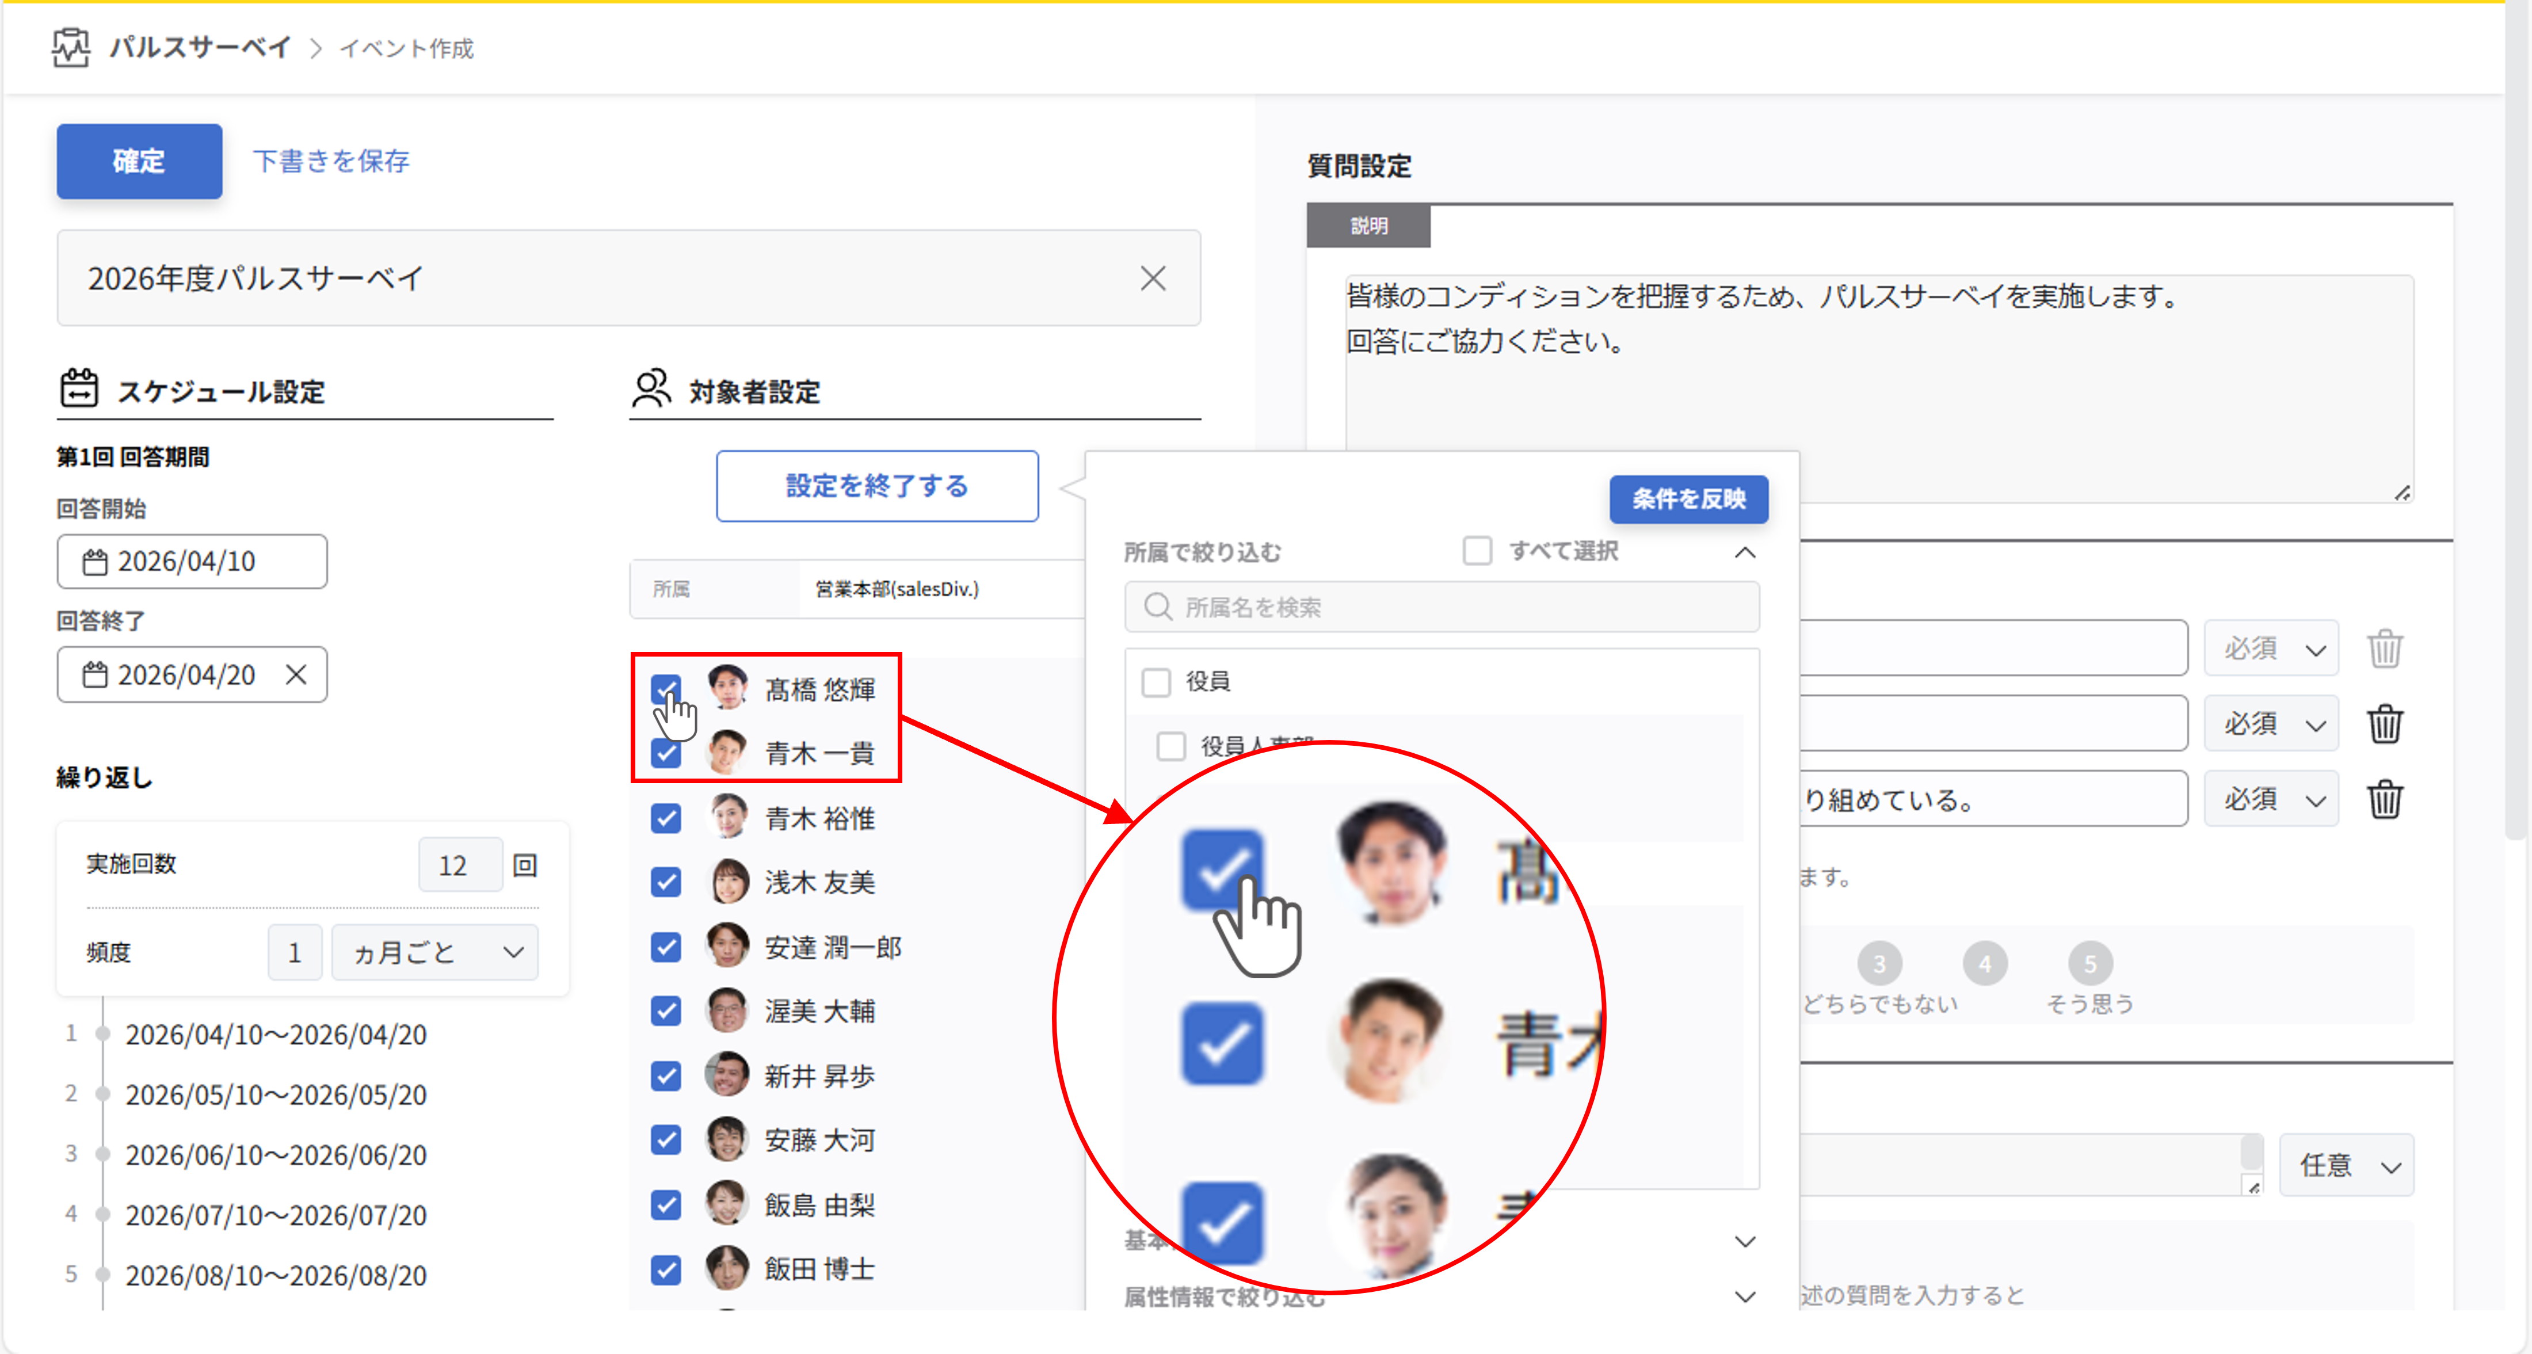Click the スケジュール設定 calendar icon

pyautogui.click(x=79, y=389)
